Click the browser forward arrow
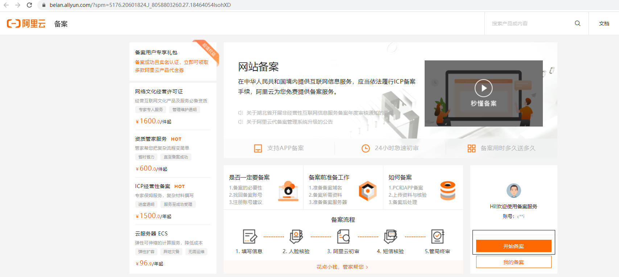 tap(18, 5)
